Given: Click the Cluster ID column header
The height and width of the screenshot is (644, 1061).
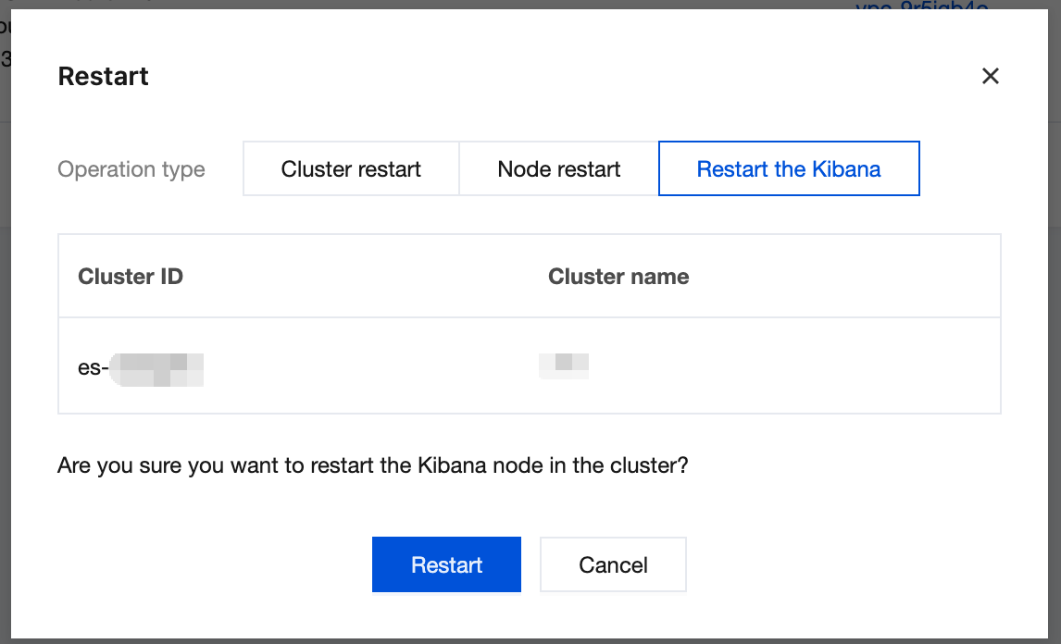Looking at the screenshot, I should click(131, 277).
